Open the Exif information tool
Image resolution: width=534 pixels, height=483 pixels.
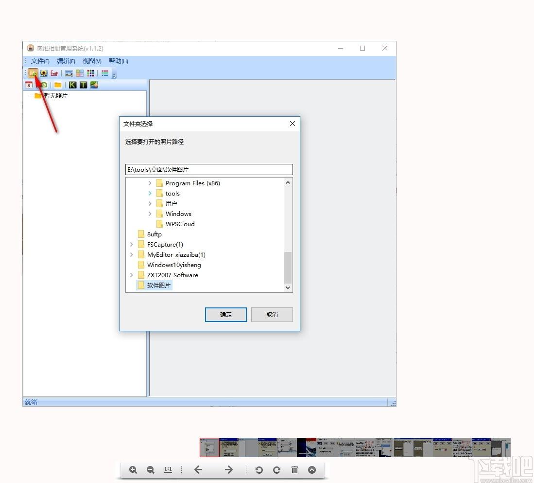[54, 73]
